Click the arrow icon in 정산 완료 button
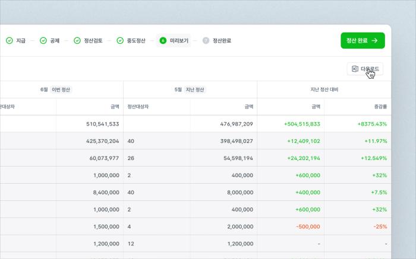Screen dimensions: 416x259 click(x=374, y=40)
